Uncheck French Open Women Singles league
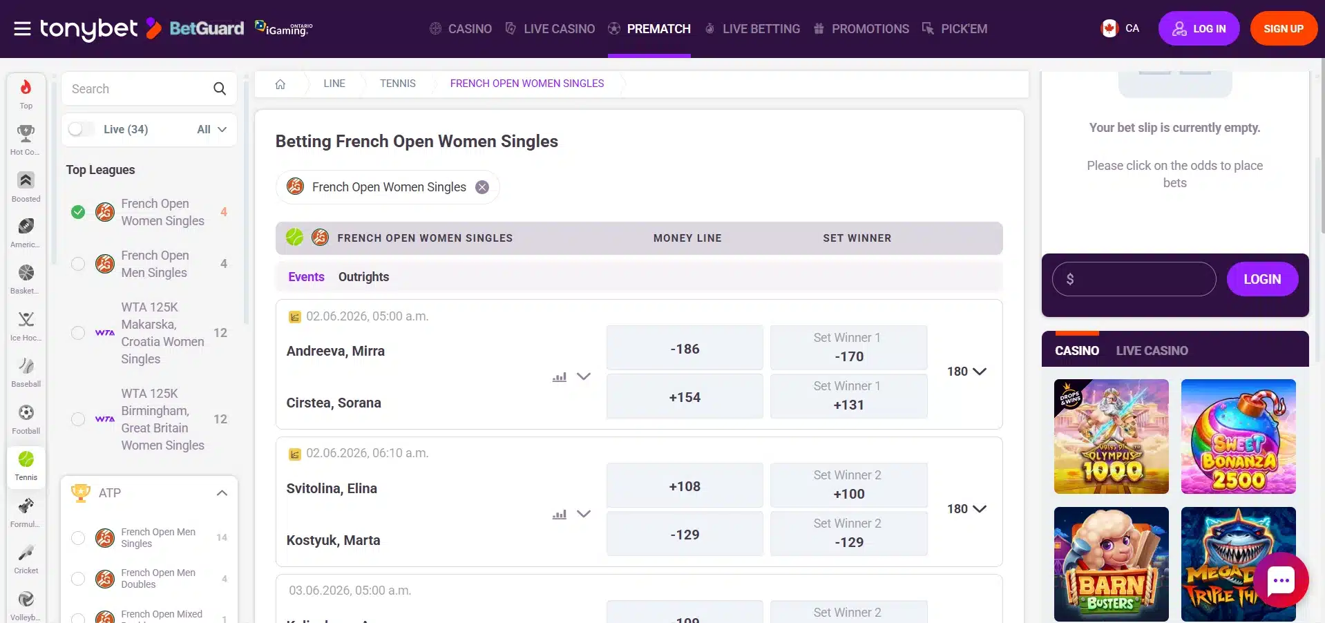Viewport: 1325px width, 623px height. pyautogui.click(x=78, y=212)
